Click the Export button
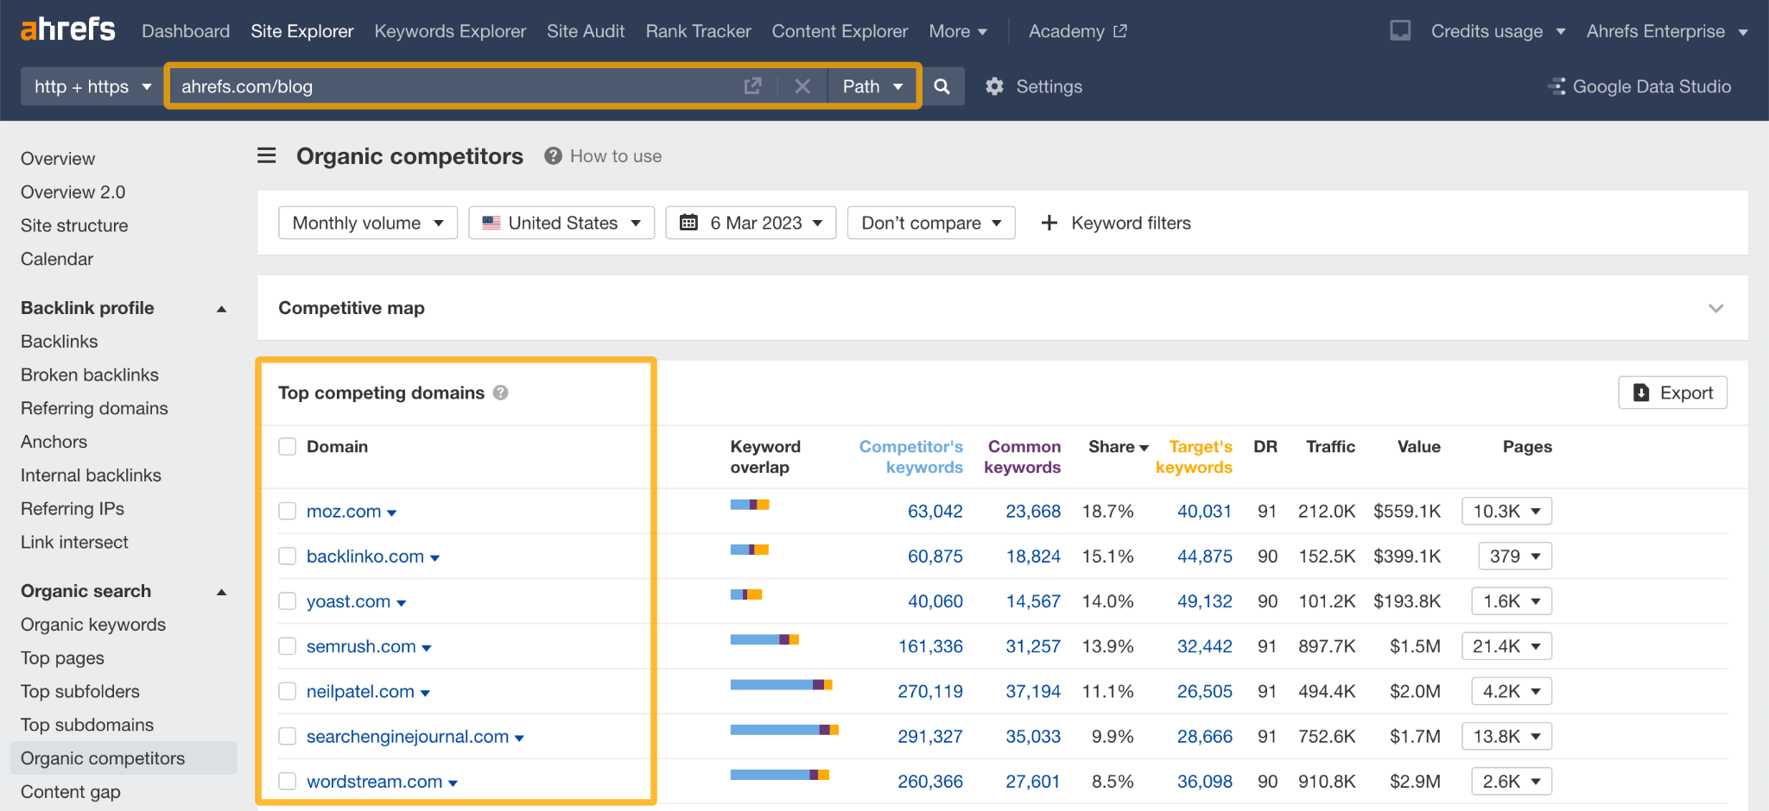 coord(1671,393)
